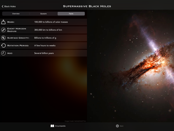Go back to Black Holes

pyautogui.click(x=9, y=6)
